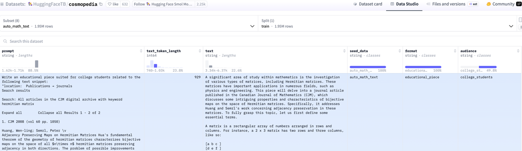Screen dimensions: 522x151
Task: Sort by the format column arrows
Action: click(x=455, y=51)
